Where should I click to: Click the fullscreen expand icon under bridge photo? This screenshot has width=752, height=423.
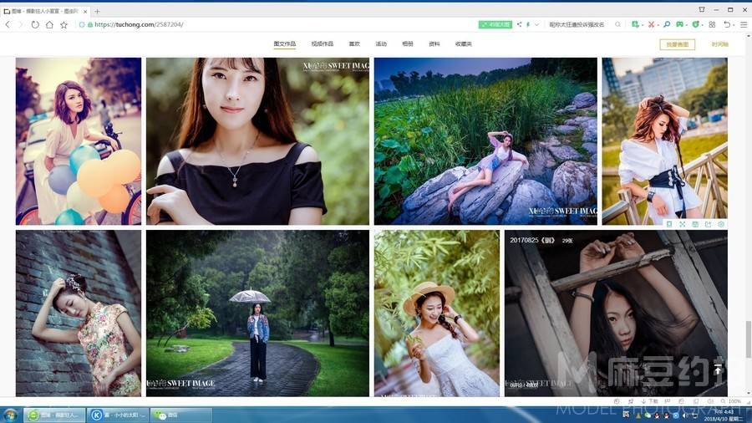[x=683, y=224]
